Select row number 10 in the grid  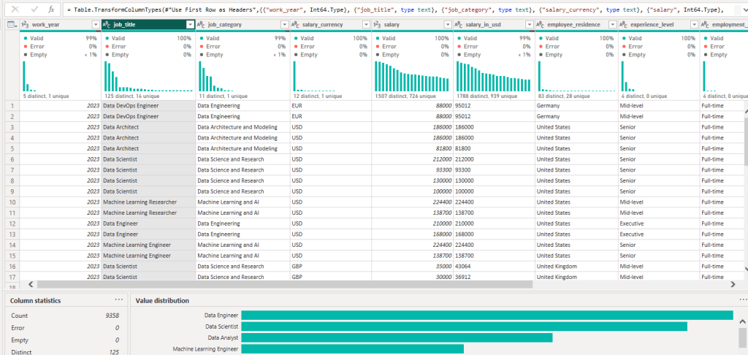point(12,202)
